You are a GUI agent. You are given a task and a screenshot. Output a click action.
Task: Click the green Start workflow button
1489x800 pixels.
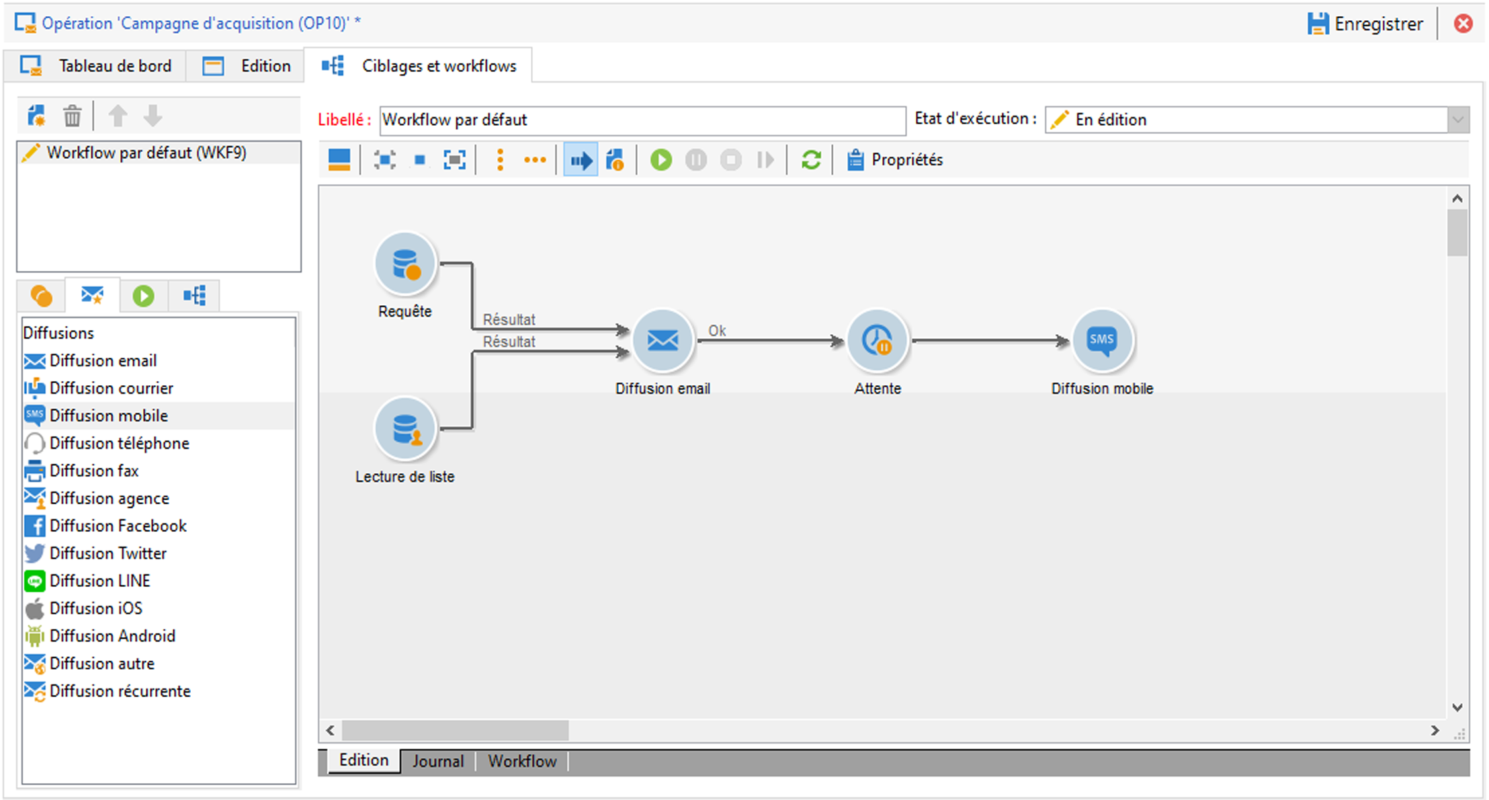coord(661,160)
